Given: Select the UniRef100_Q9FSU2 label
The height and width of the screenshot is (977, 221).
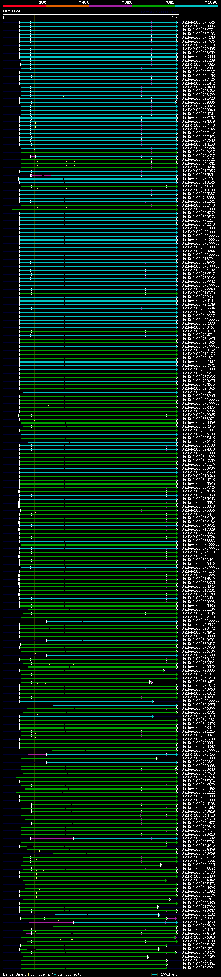Looking at the screenshot, I should coord(198,838).
